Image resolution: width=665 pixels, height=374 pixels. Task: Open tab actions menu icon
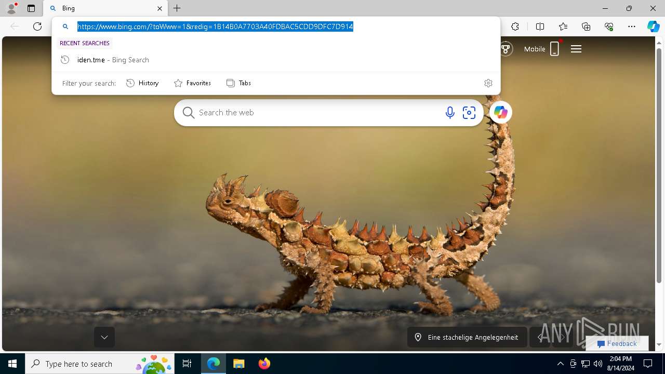[x=31, y=8]
